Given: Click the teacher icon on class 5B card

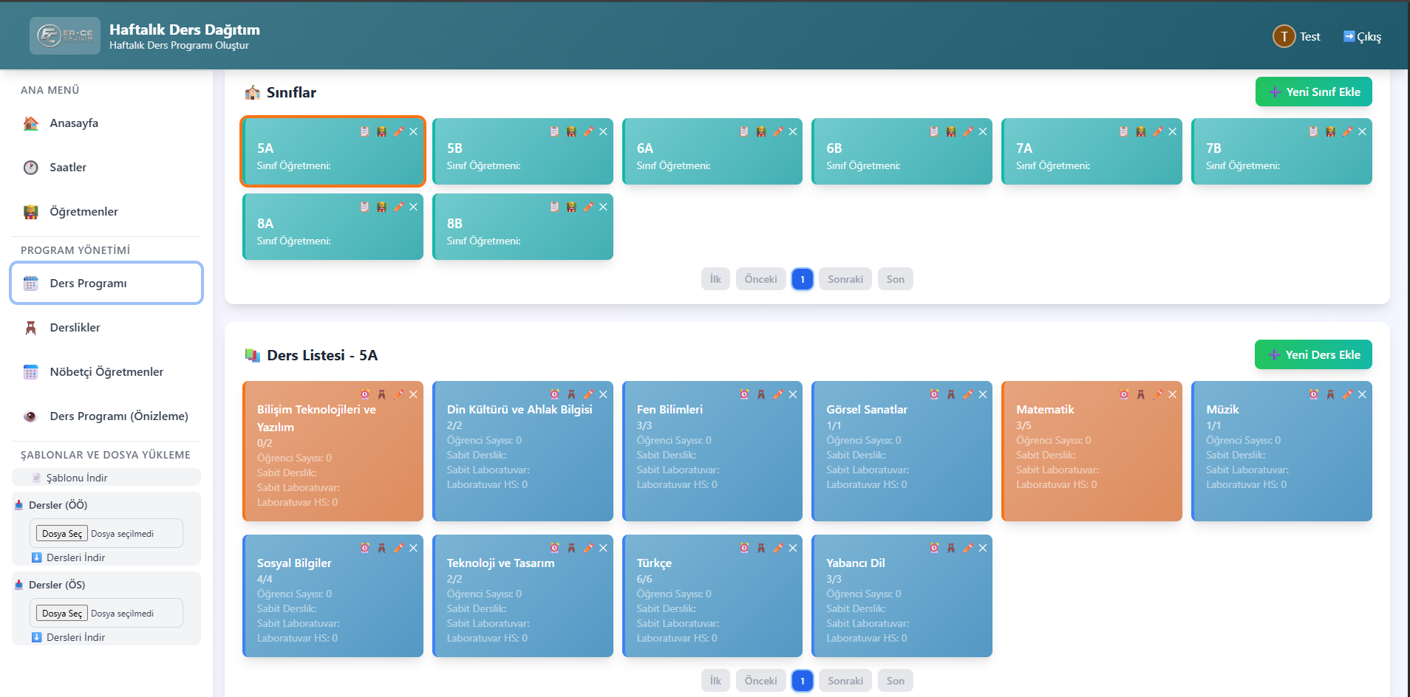Looking at the screenshot, I should [571, 131].
